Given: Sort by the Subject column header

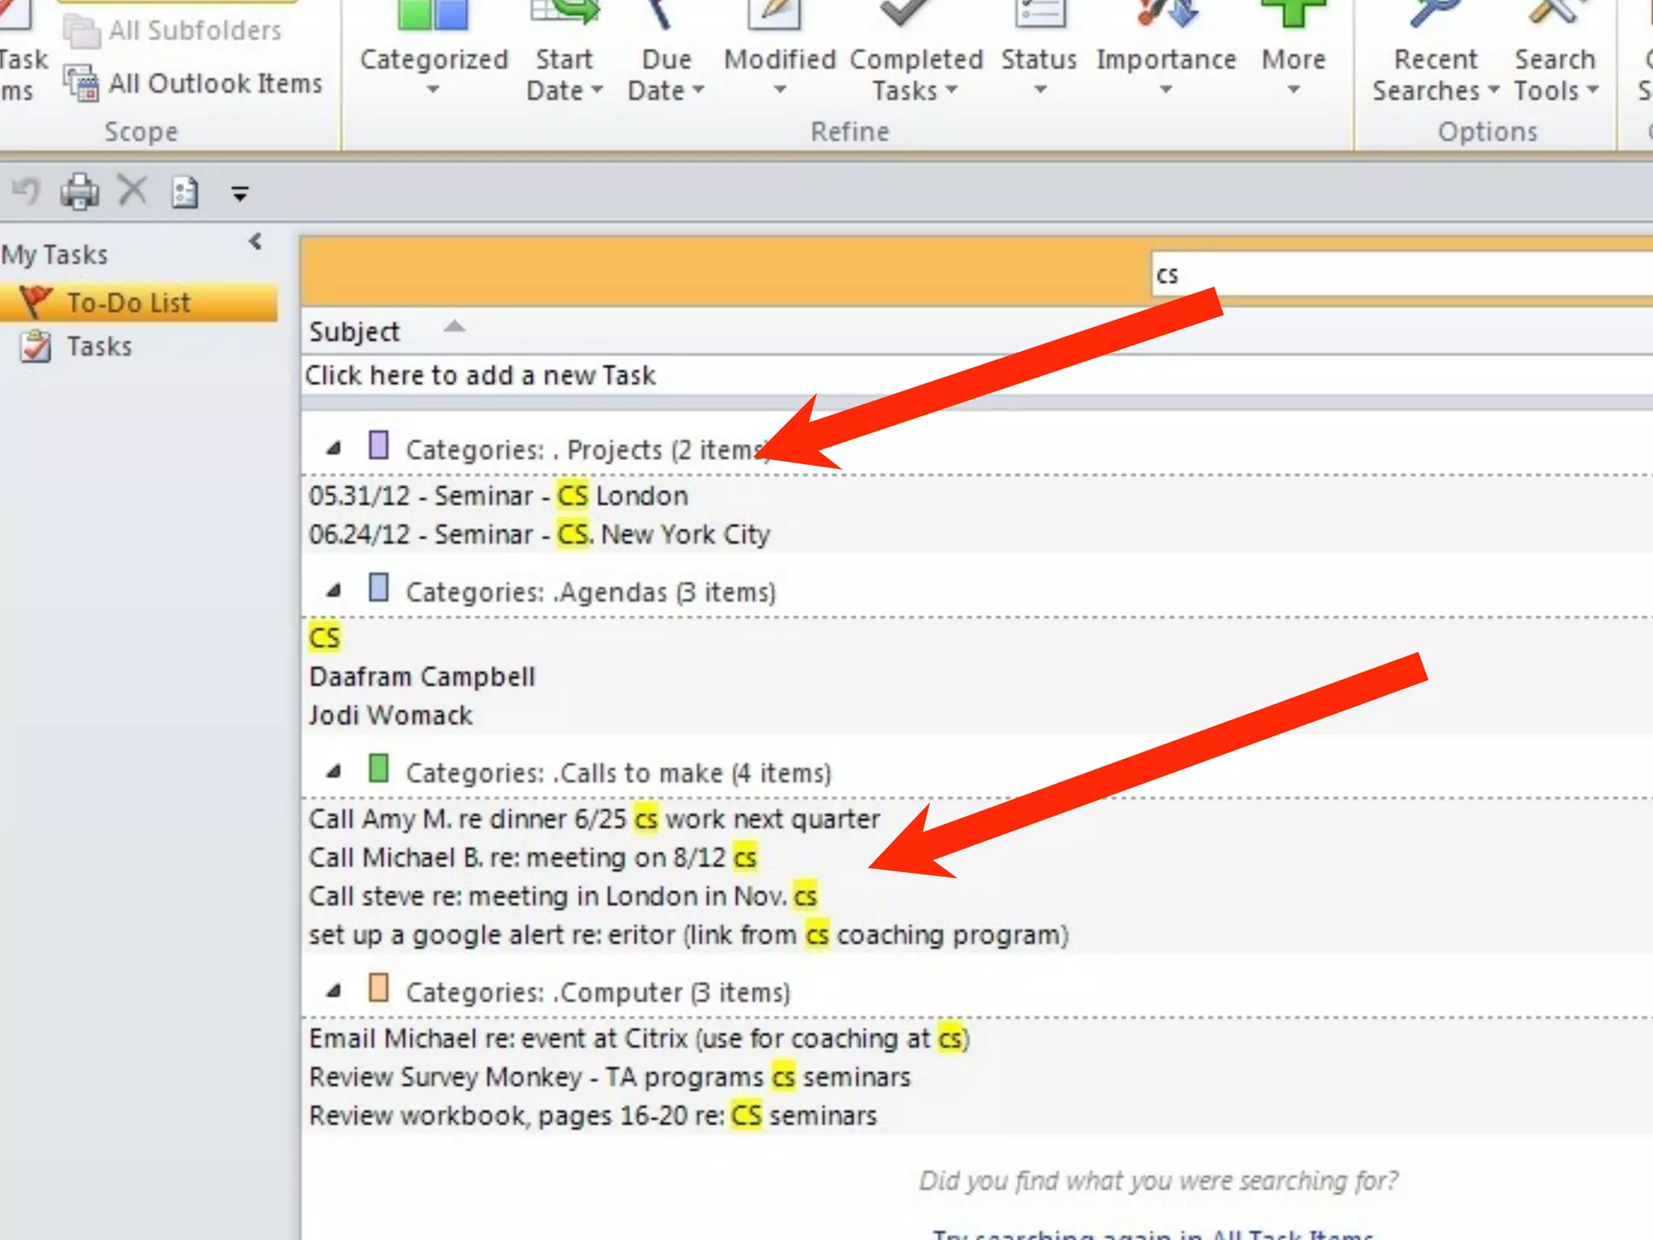Looking at the screenshot, I should click(x=355, y=332).
